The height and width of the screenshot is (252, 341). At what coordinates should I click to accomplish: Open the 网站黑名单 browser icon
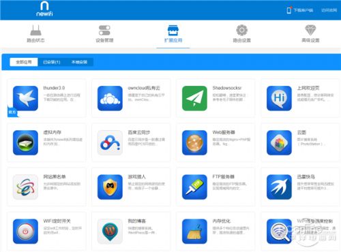tap(25, 187)
